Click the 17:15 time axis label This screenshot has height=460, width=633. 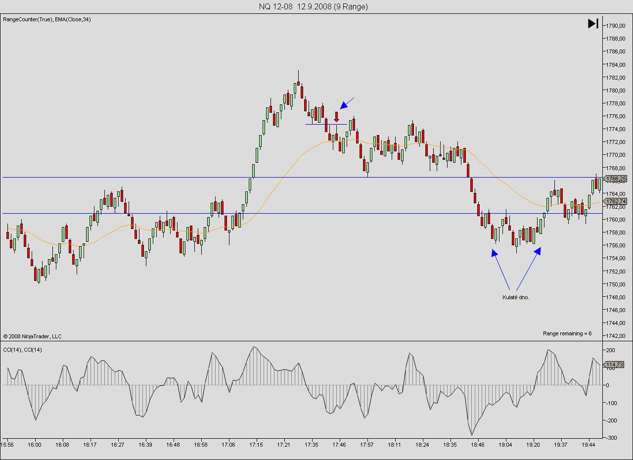point(256,445)
